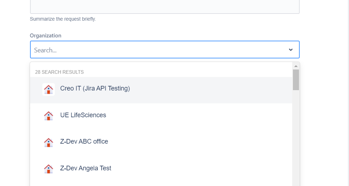Click the "28 Search Results" header
This screenshot has width=349, height=186.
click(59, 72)
